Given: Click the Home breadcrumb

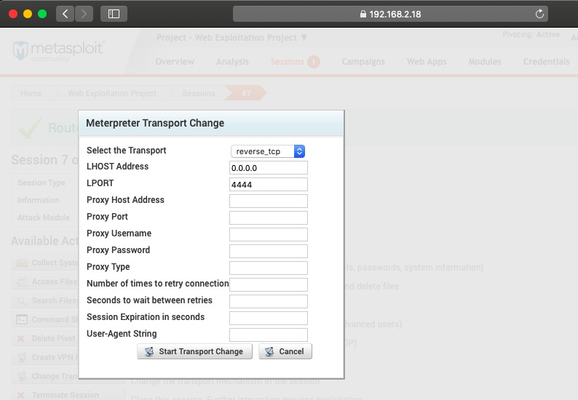Looking at the screenshot, I should (x=31, y=93).
